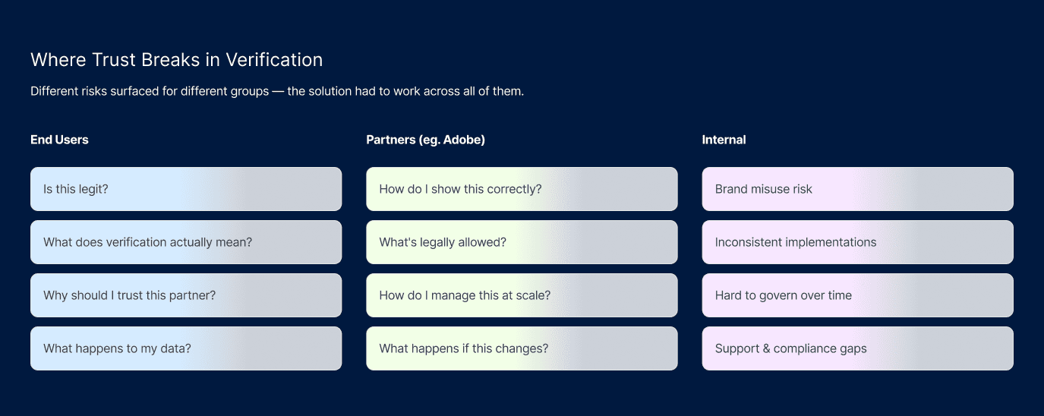Click the word "Verification" in the main title
The width and height of the screenshot is (1044, 416).
(276, 60)
